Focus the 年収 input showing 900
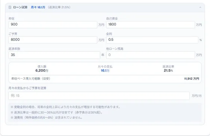 [53, 24]
